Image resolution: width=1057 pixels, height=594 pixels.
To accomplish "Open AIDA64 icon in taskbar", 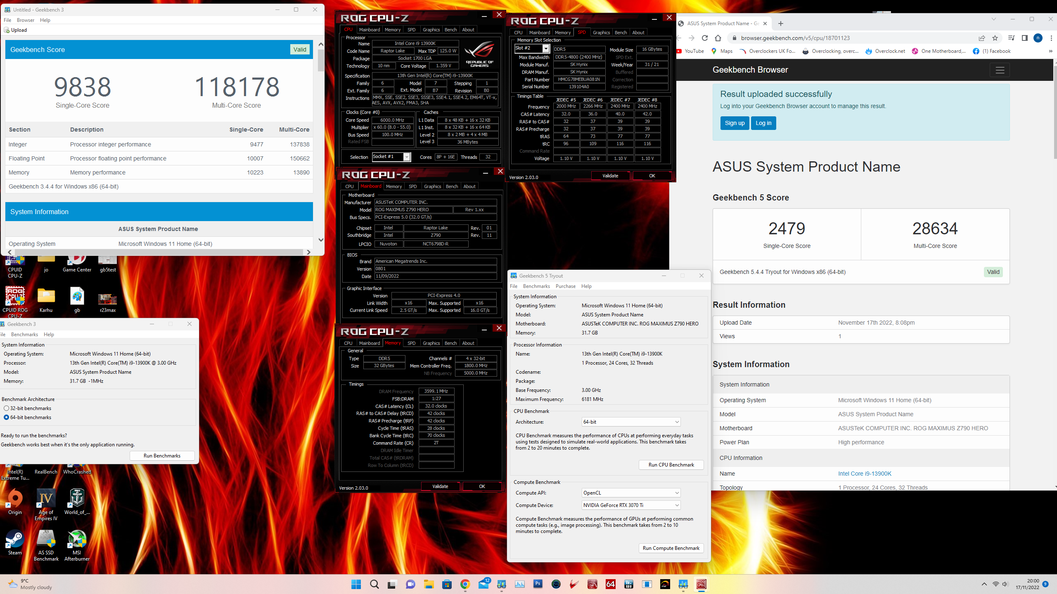I will click(x=610, y=584).
